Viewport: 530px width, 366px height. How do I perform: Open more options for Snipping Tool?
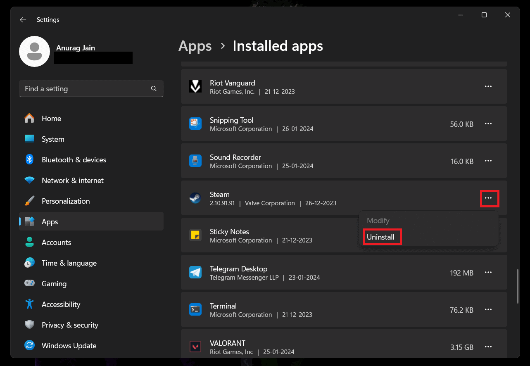pyautogui.click(x=488, y=124)
